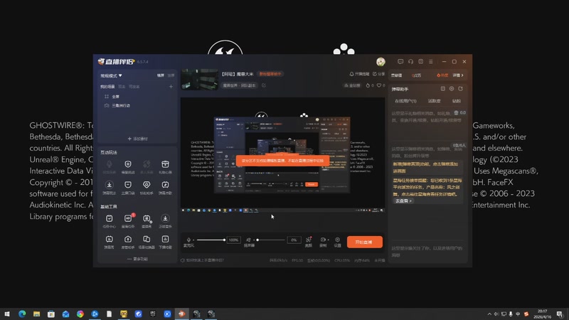
Task: Open Microsoft Edge from the taskbar
Action: [x=22, y=314]
